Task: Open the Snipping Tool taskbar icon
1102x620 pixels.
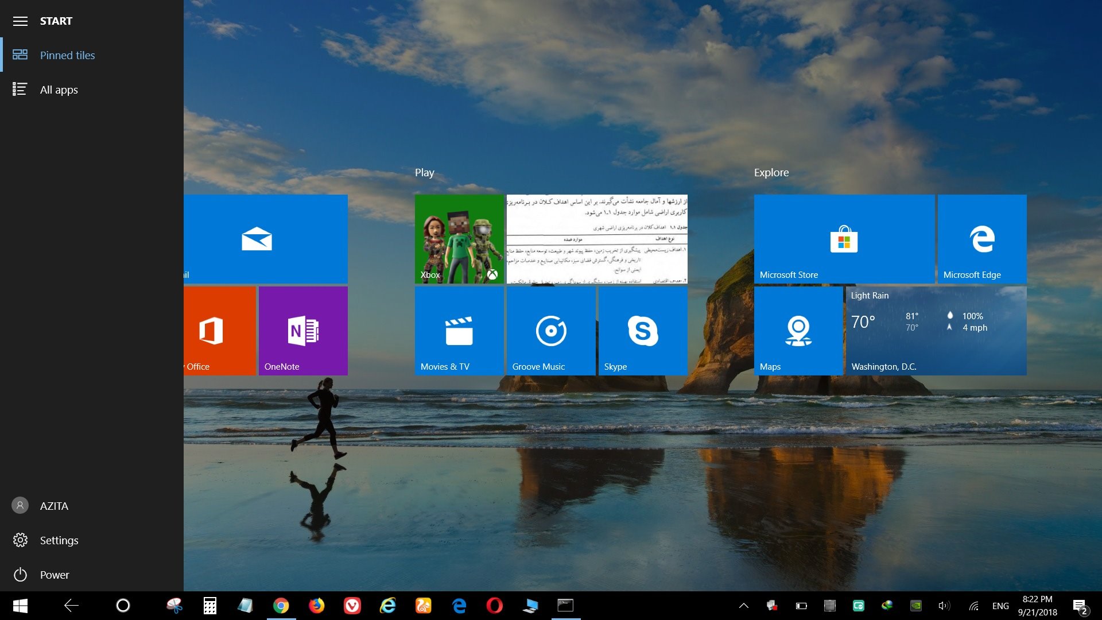Action: point(174,606)
